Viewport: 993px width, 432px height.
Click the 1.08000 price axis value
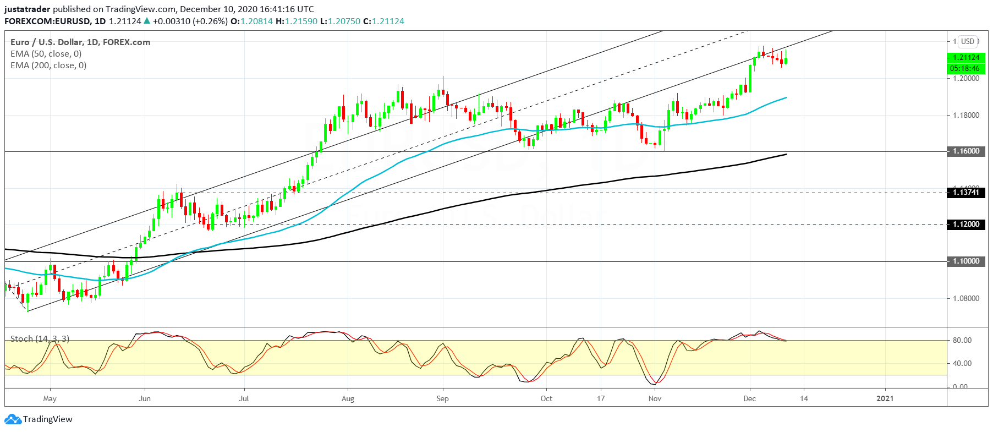[966, 298]
